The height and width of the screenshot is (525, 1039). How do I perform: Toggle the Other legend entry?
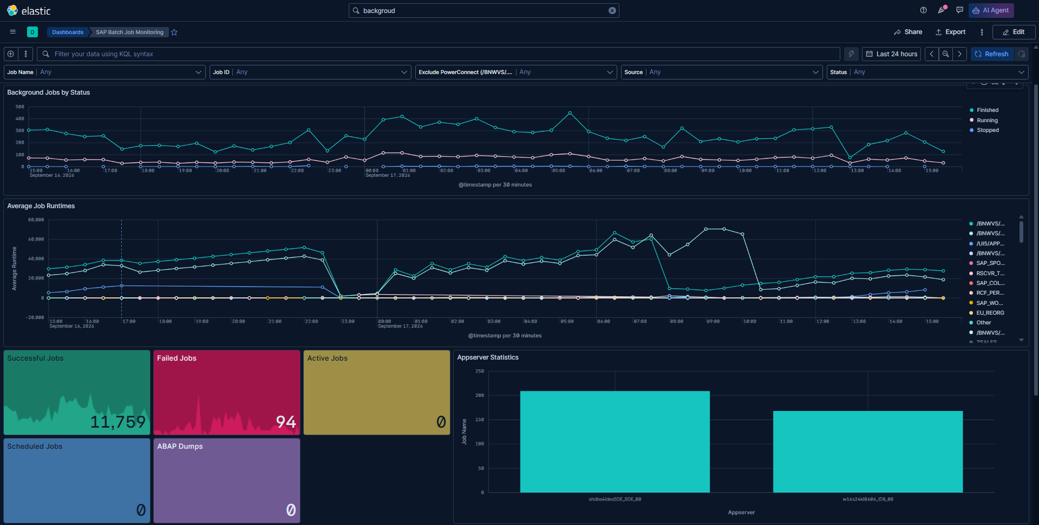click(983, 323)
